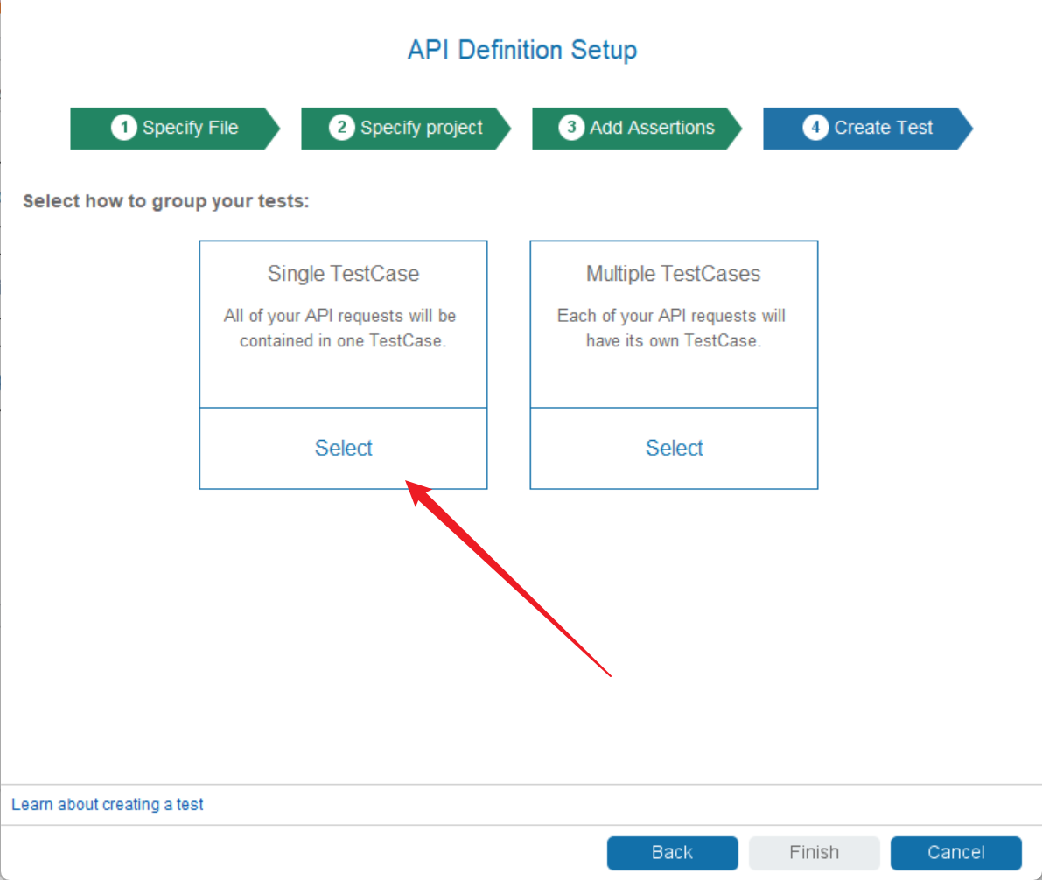Open the Learn about creating a test link
The image size is (1042, 880).
coord(108,804)
